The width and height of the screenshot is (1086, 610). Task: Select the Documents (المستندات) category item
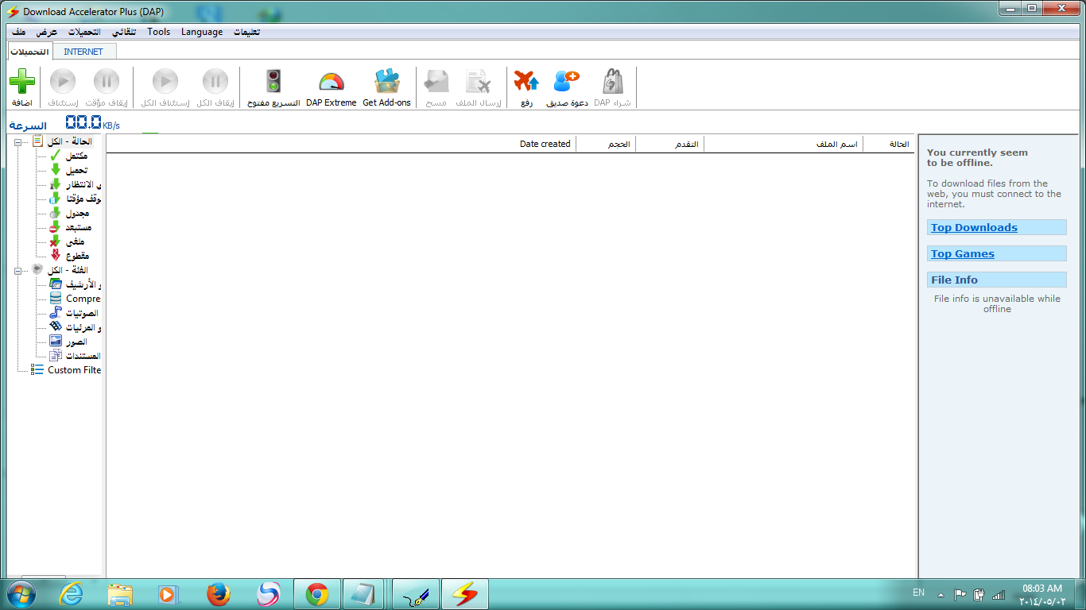tap(75, 356)
